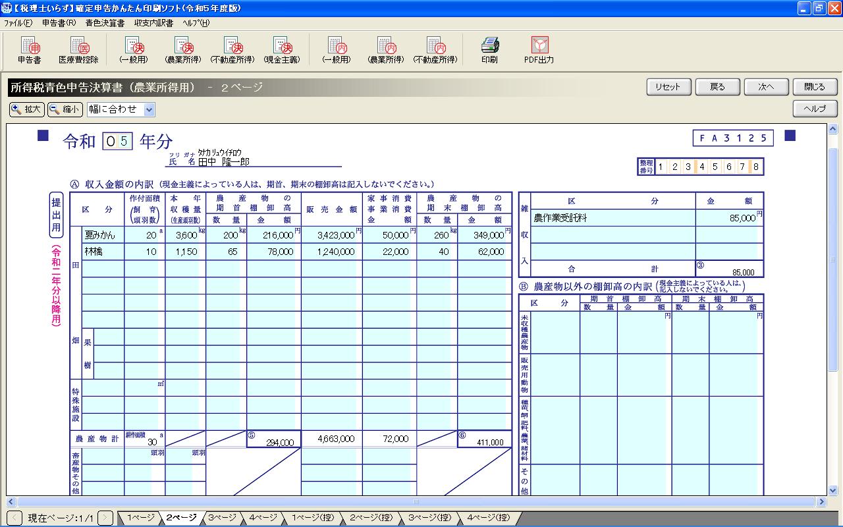Click the vertical scrollbar up arrow
Image resolution: width=843 pixels, height=527 pixels.
click(x=832, y=129)
